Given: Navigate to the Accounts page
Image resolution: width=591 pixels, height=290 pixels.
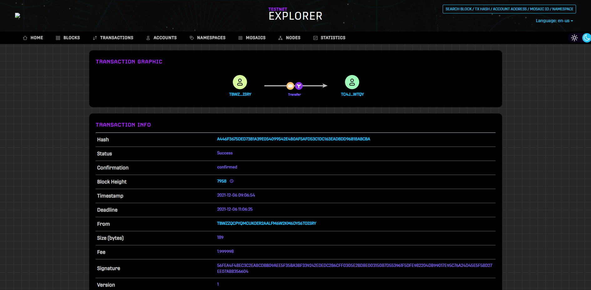Looking at the screenshot, I should pos(161,38).
